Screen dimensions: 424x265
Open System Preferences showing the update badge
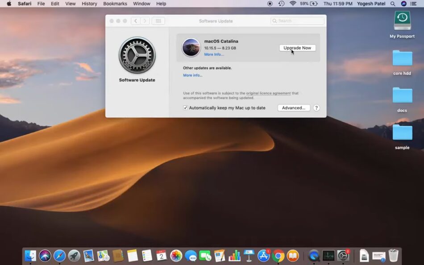(x=343, y=256)
